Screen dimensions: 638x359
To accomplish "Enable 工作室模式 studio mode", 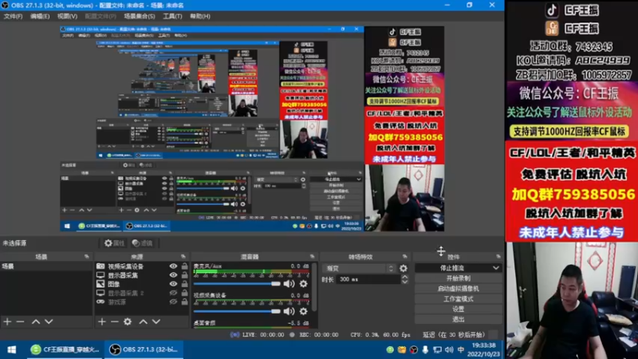I will [x=458, y=298].
